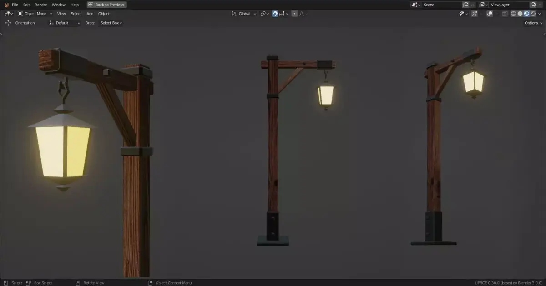
Task: Open the File menu
Action: pyautogui.click(x=15, y=5)
